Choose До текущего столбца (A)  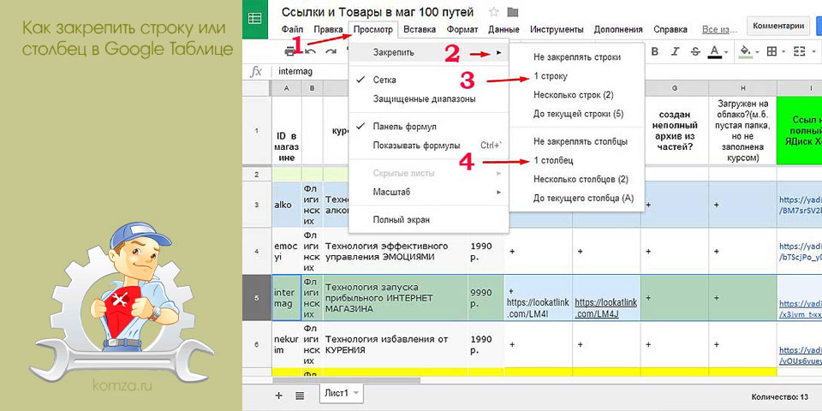(576, 198)
